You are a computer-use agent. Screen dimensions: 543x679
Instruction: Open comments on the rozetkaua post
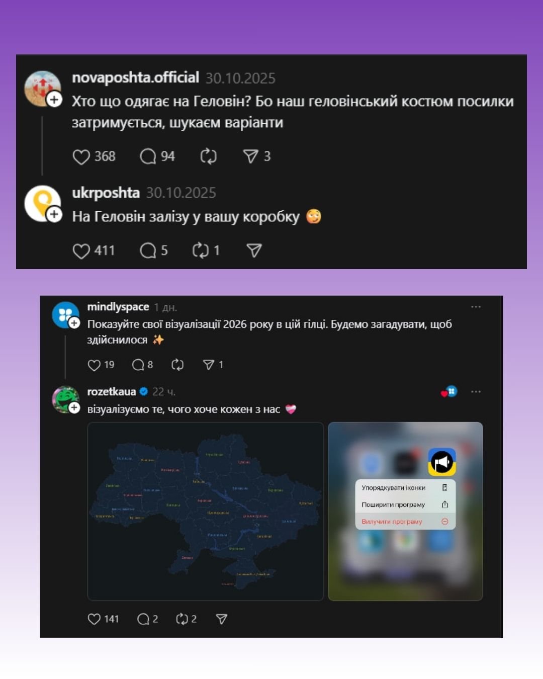[143, 619]
